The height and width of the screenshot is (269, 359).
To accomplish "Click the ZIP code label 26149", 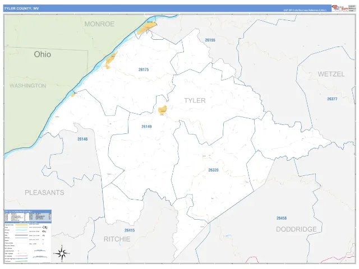I will tap(146, 127).
